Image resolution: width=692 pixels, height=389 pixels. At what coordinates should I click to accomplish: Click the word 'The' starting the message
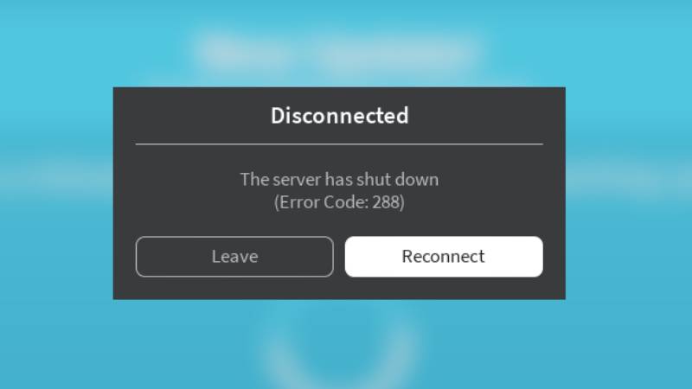(254, 180)
